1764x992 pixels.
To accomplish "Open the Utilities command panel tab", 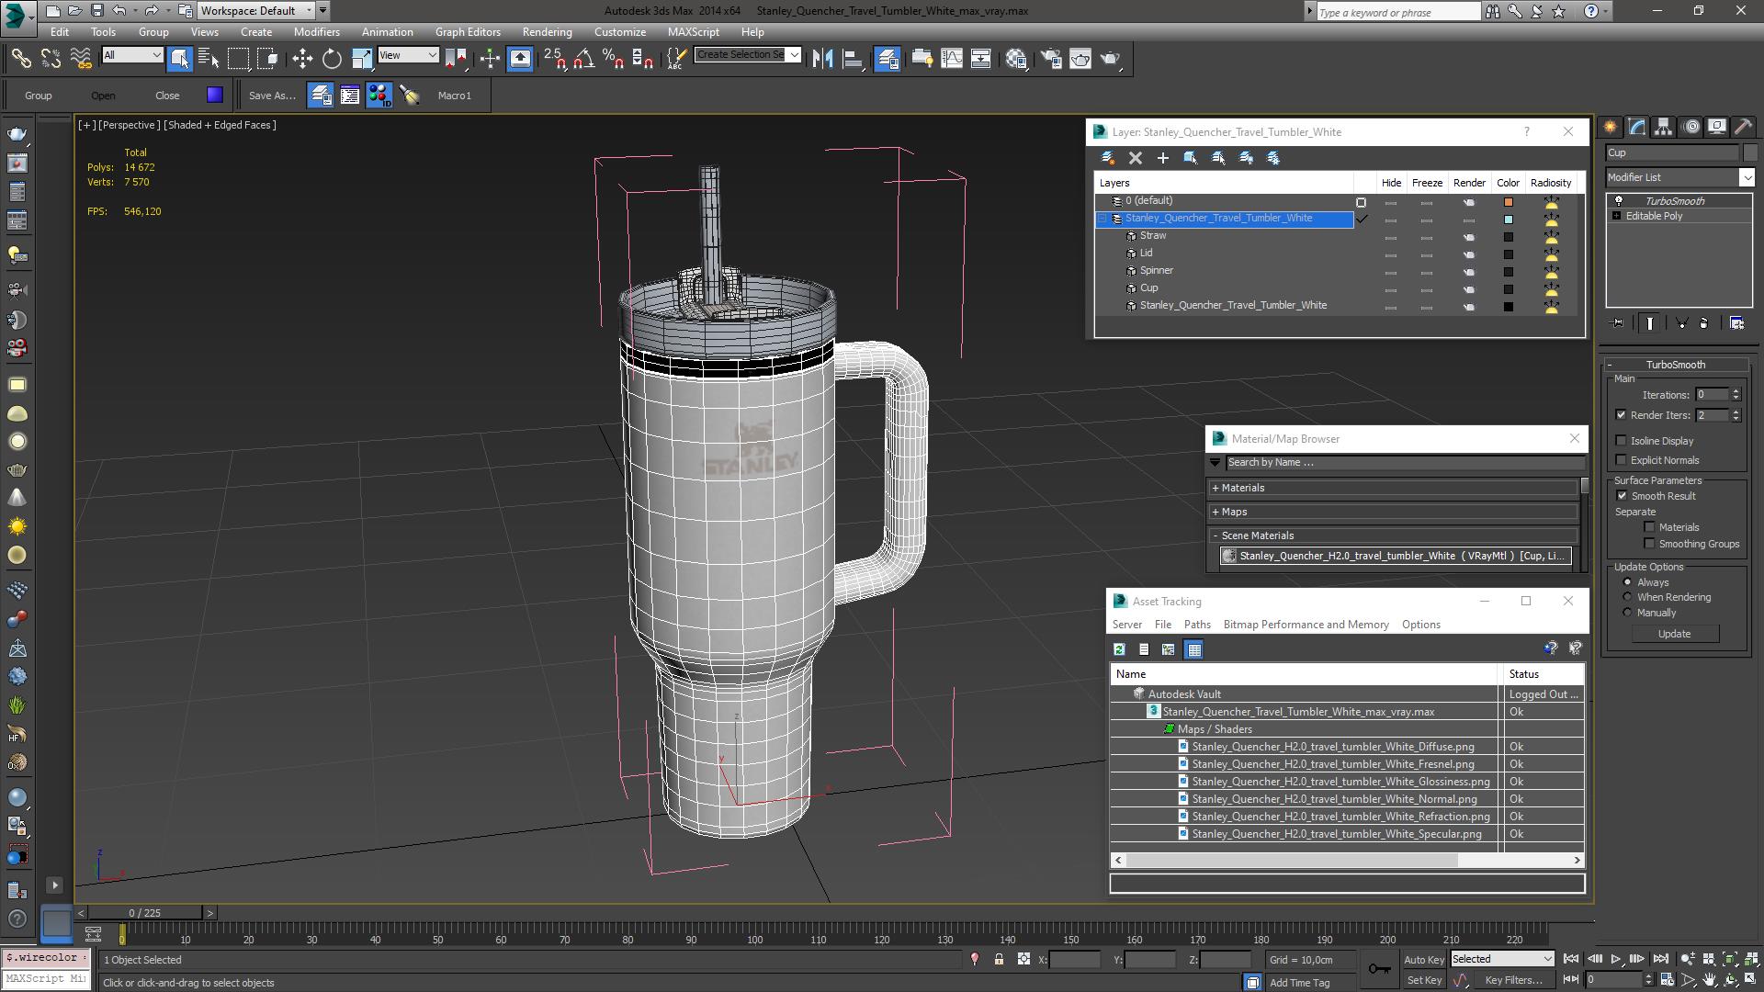I will (x=1743, y=127).
